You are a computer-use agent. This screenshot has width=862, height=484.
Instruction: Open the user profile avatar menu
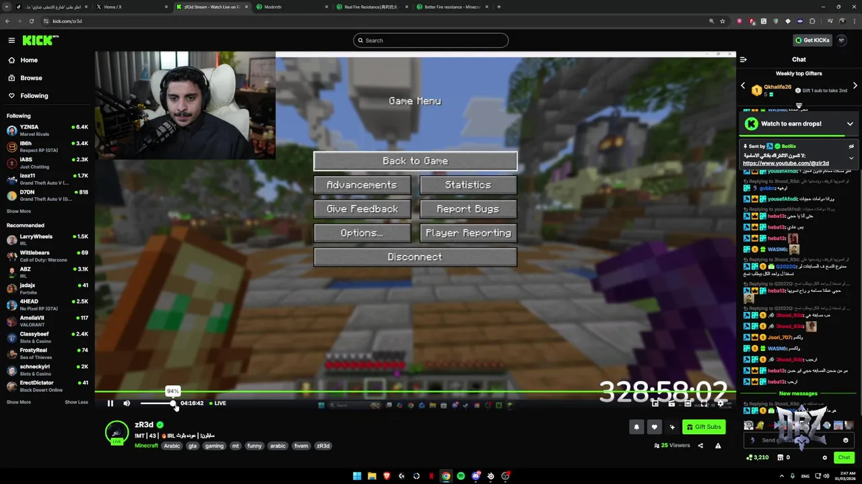[841, 40]
